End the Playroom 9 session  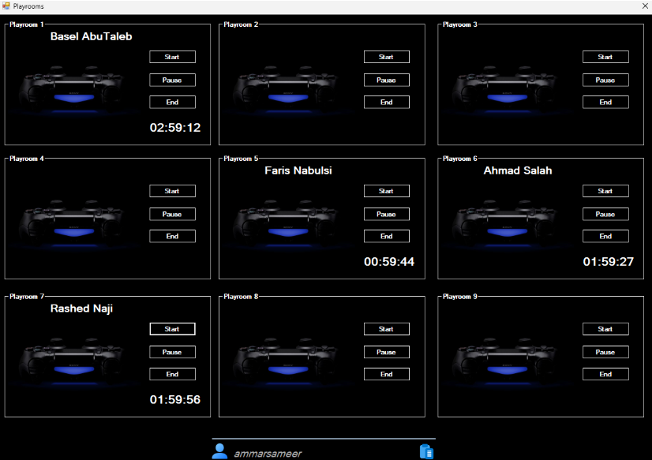pos(605,375)
